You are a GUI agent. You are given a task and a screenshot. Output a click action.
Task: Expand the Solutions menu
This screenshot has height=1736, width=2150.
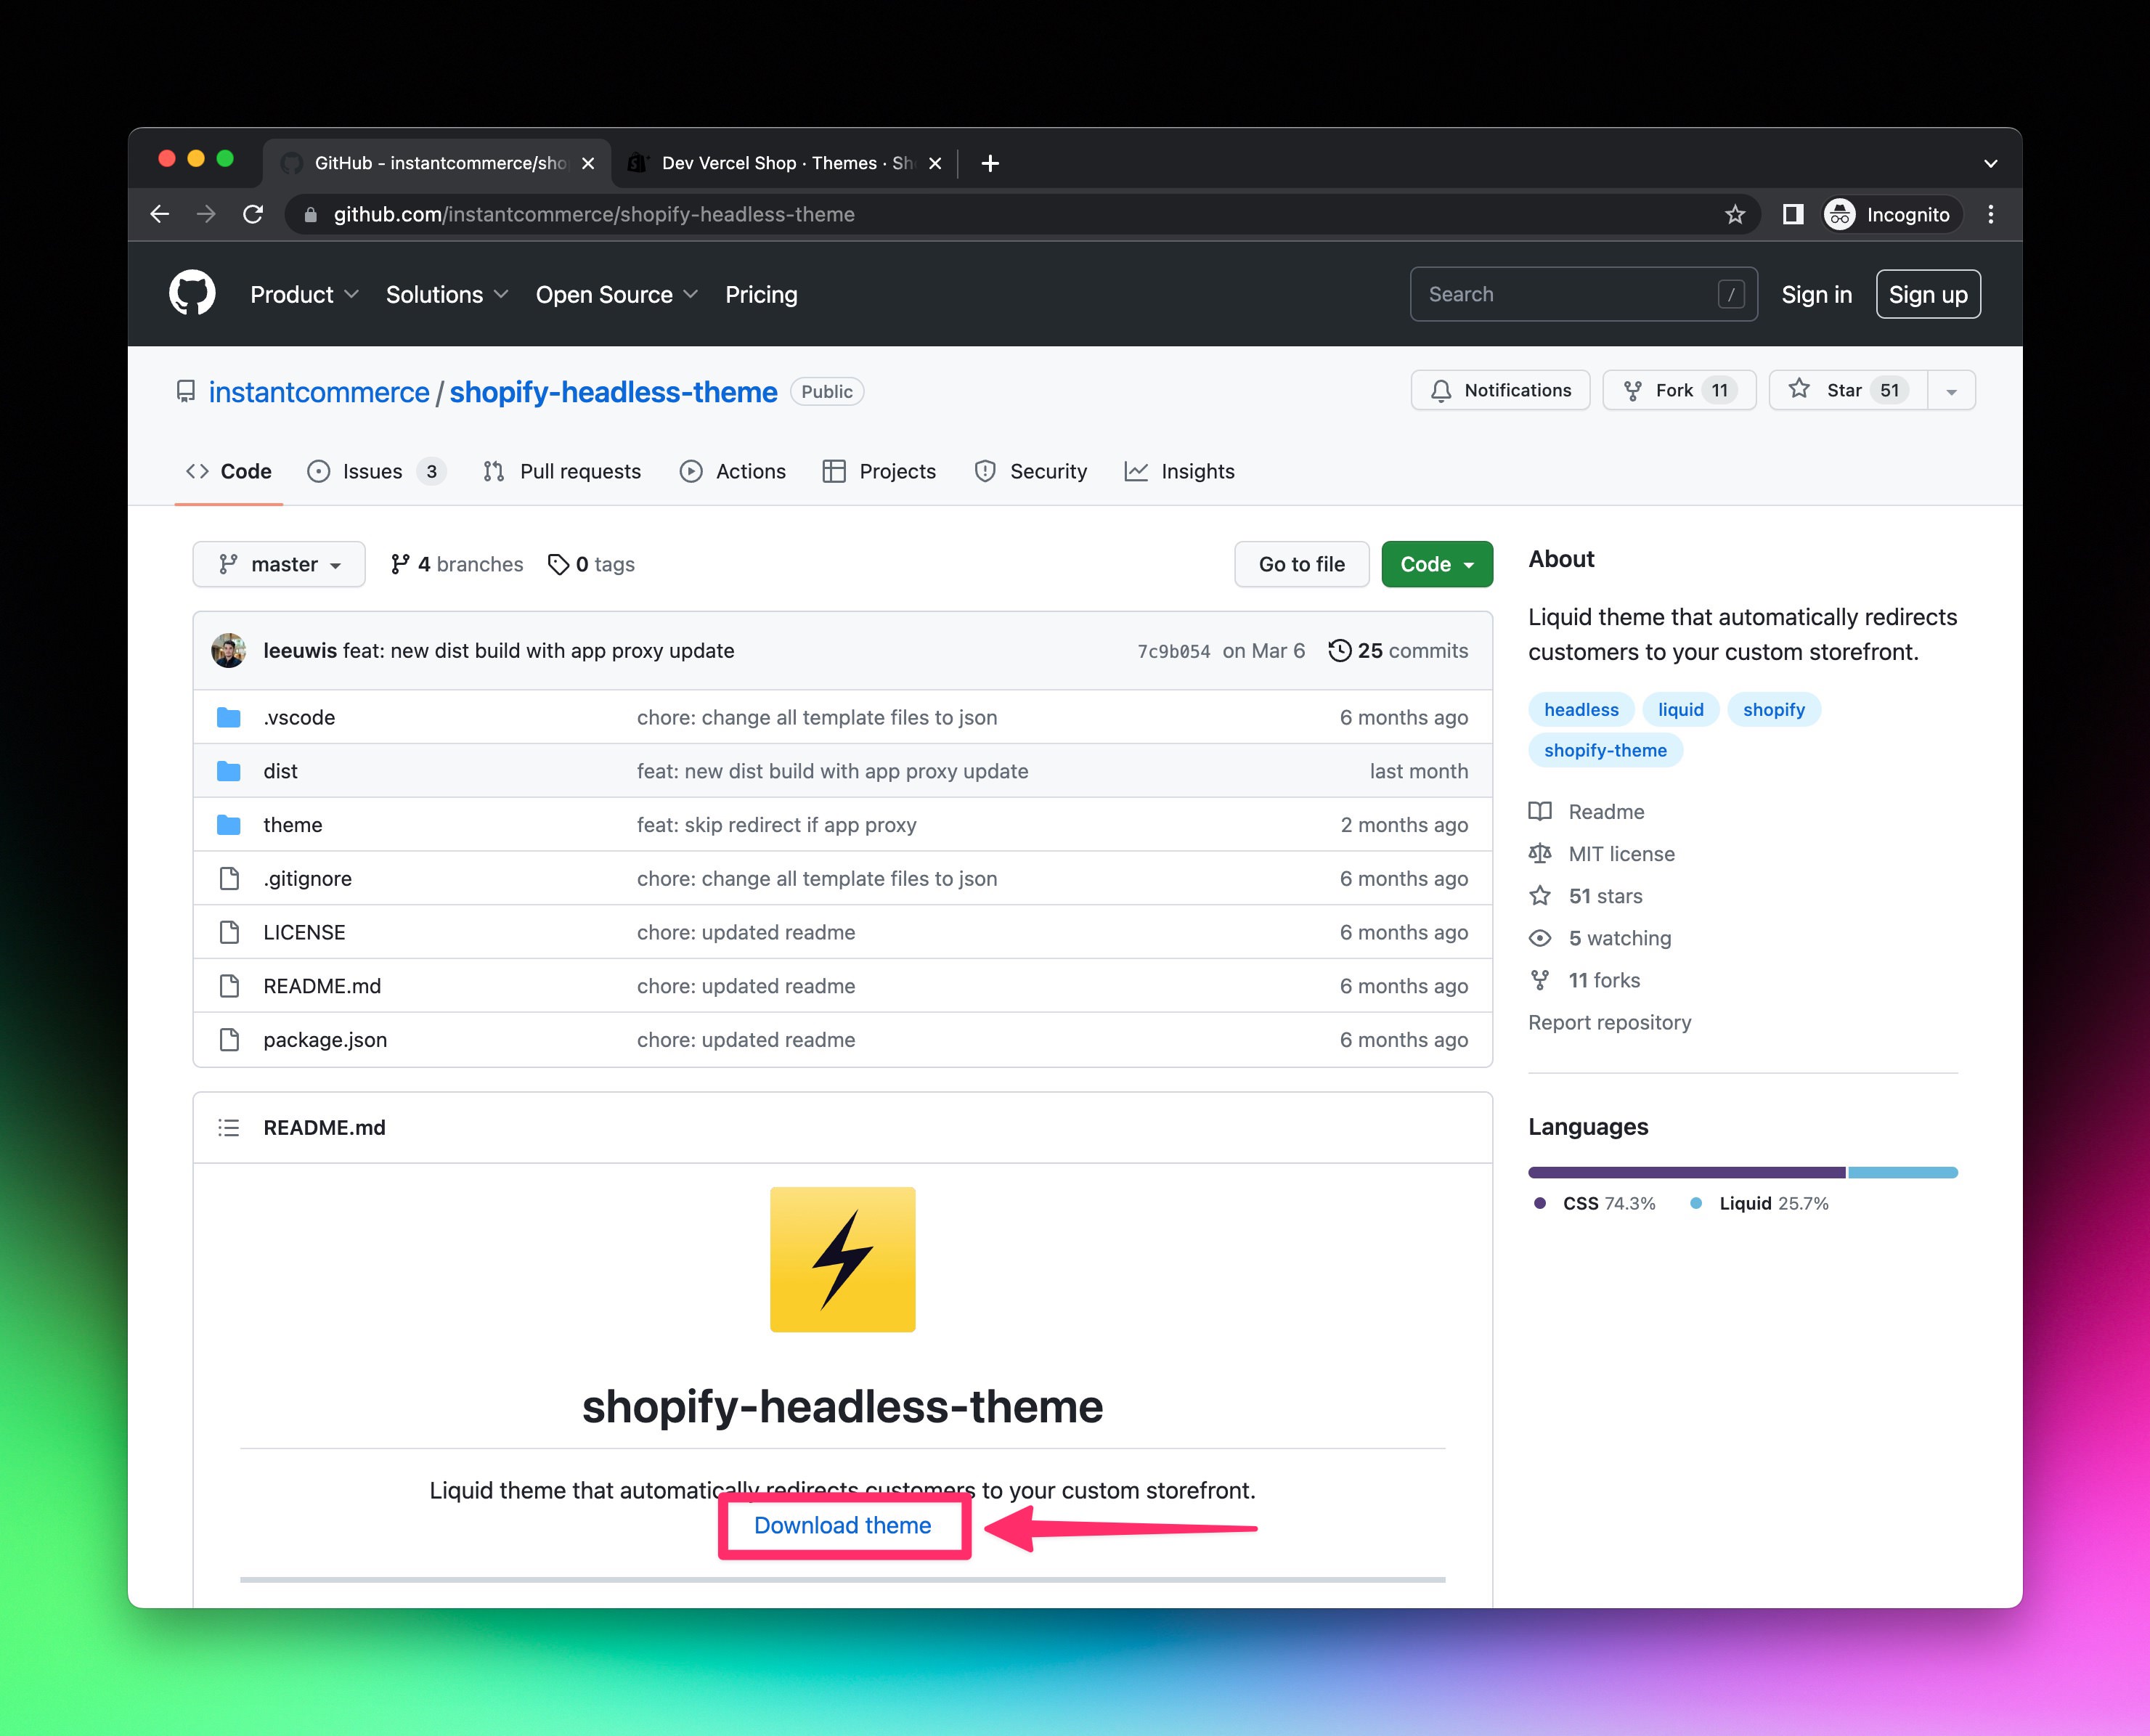447,294
